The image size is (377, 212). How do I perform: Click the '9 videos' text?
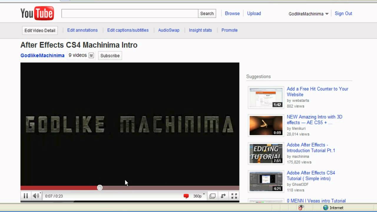coord(78,55)
